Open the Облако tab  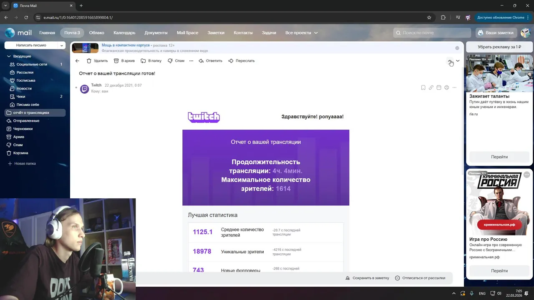tap(97, 33)
